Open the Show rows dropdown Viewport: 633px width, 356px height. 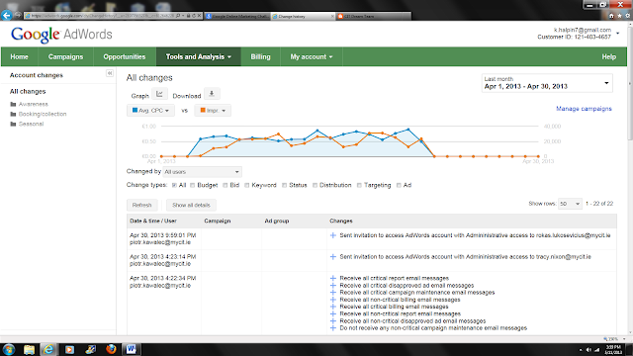point(570,204)
